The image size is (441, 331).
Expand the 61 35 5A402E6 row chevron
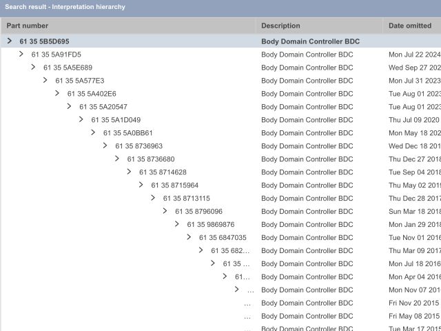pos(57,94)
